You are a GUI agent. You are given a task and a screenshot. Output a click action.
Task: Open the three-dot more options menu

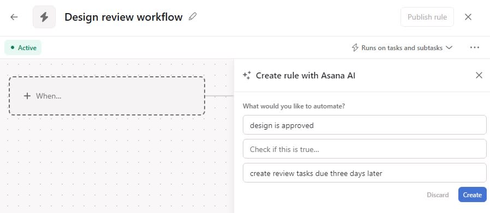tap(474, 48)
